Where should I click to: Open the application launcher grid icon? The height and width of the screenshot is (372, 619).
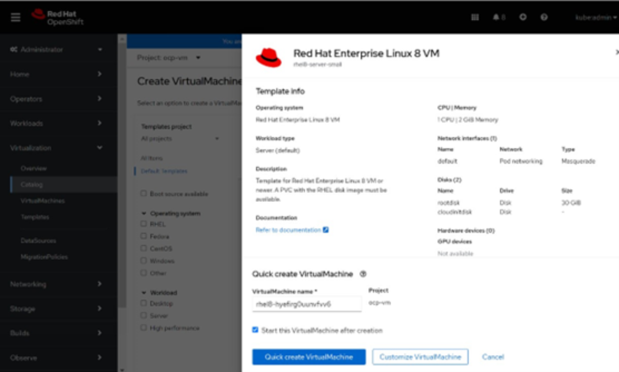click(475, 17)
